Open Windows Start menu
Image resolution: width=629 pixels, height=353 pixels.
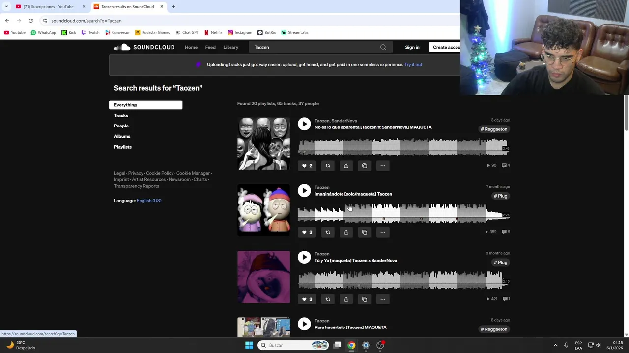click(249, 345)
